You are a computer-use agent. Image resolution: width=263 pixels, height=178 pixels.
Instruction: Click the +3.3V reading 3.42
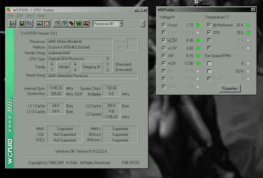coord(190,48)
